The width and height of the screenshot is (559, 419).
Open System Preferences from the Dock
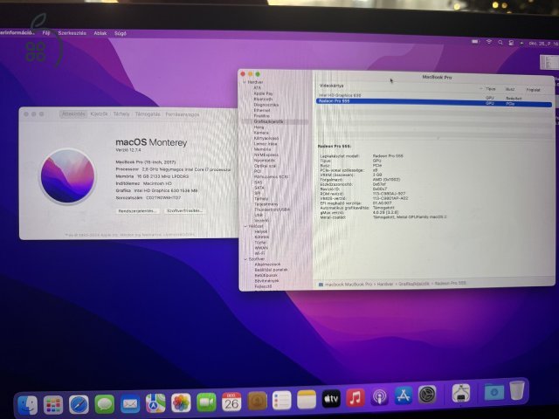coord(427,395)
